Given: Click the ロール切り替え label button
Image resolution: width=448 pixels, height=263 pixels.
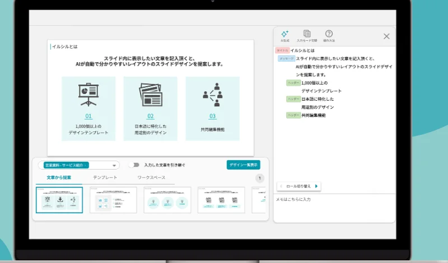Looking at the screenshot, I should (298, 186).
